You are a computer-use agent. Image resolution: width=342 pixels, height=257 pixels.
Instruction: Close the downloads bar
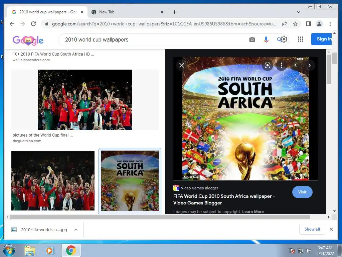[331, 229]
